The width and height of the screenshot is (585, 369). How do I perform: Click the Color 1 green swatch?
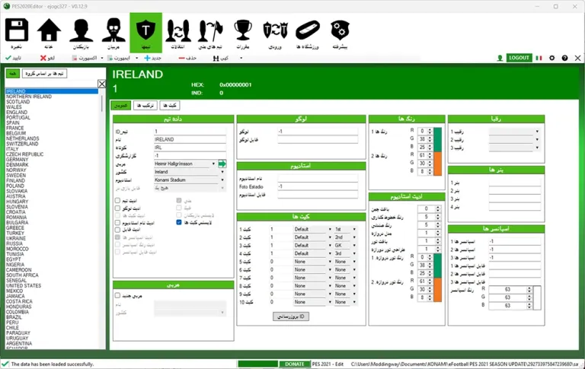point(438,140)
